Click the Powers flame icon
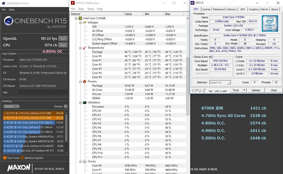283x174 pixels. pos(85,82)
